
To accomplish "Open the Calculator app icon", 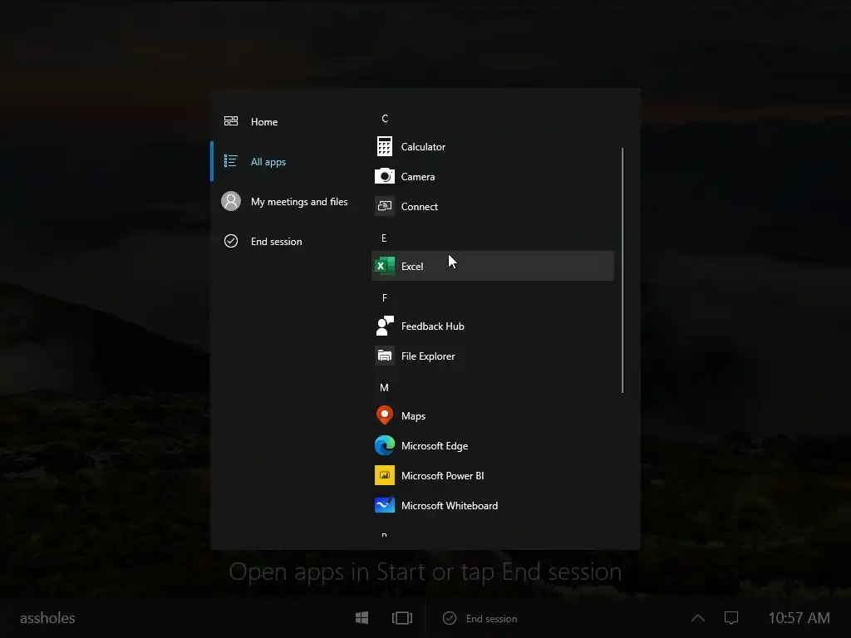I will [x=384, y=146].
